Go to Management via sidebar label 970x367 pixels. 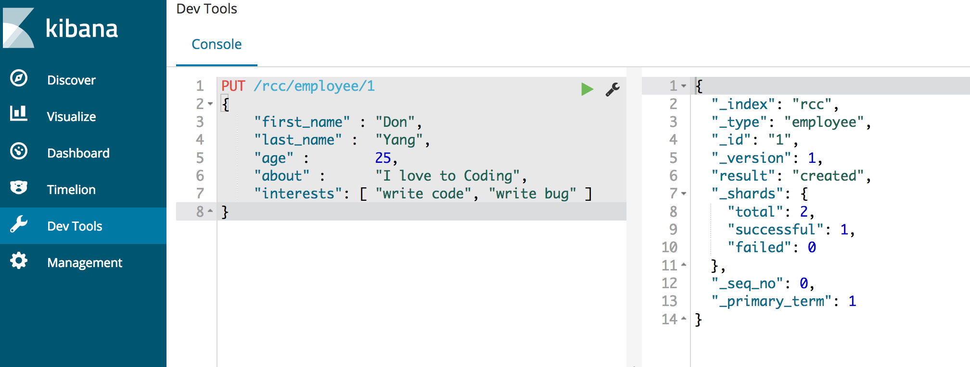pos(85,263)
